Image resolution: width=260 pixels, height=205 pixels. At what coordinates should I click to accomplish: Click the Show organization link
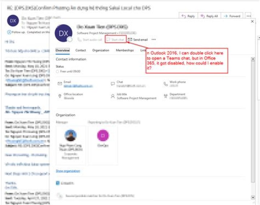(68, 171)
